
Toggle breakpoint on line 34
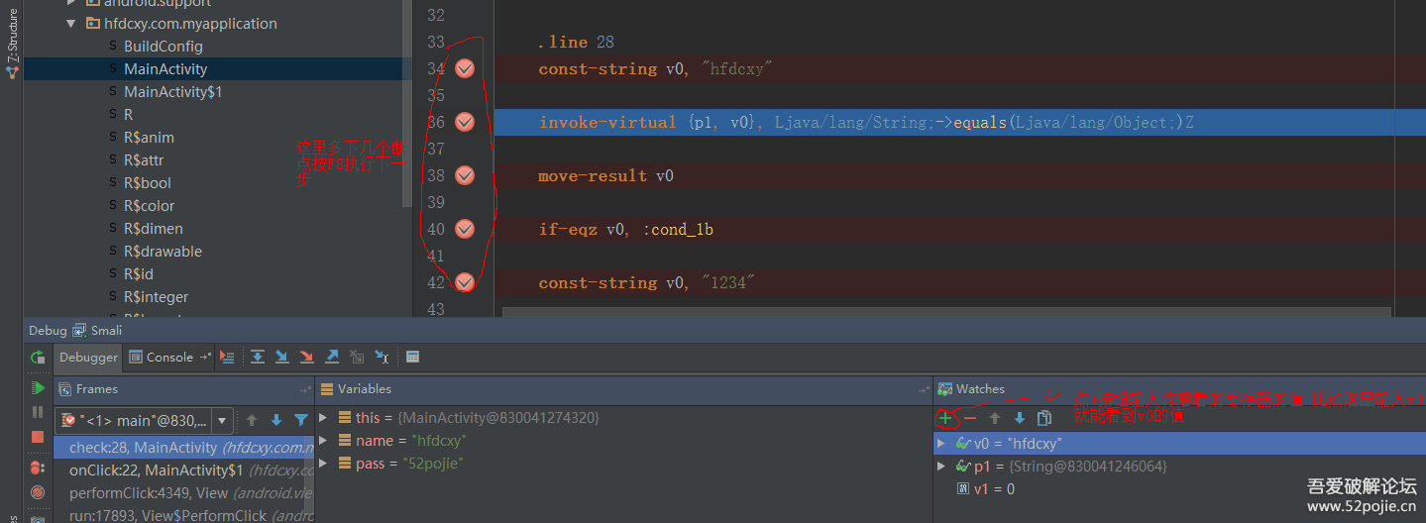(465, 68)
